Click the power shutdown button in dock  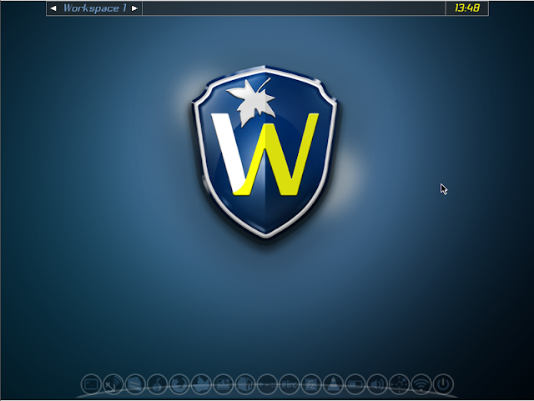(x=443, y=384)
